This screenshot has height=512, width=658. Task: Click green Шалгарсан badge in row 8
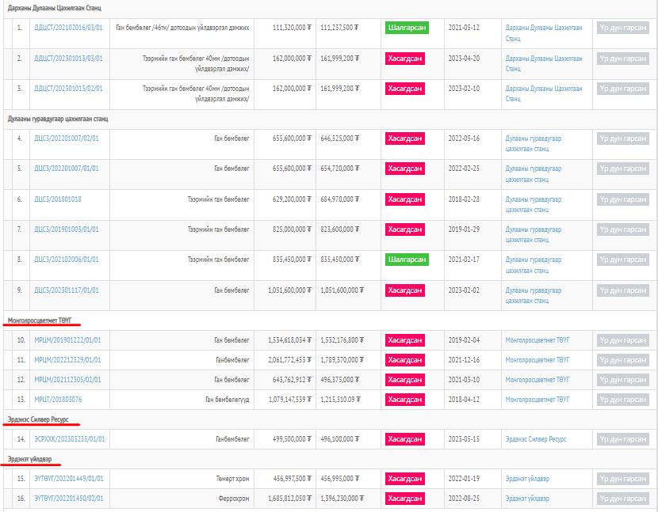point(407,259)
